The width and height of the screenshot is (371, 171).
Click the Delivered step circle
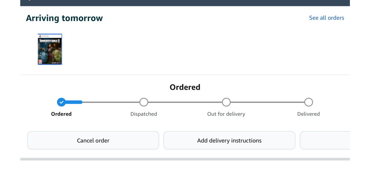[308, 102]
